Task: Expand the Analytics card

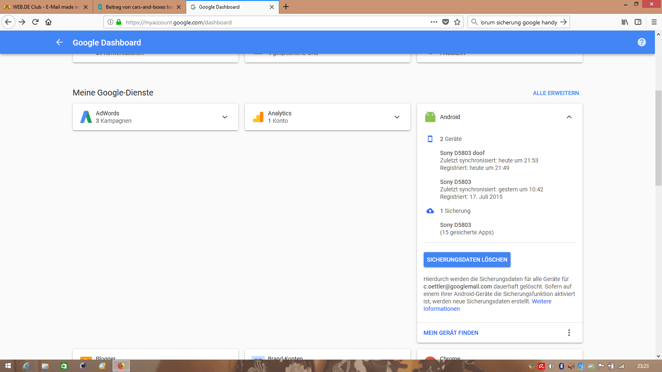Action: pyautogui.click(x=397, y=117)
